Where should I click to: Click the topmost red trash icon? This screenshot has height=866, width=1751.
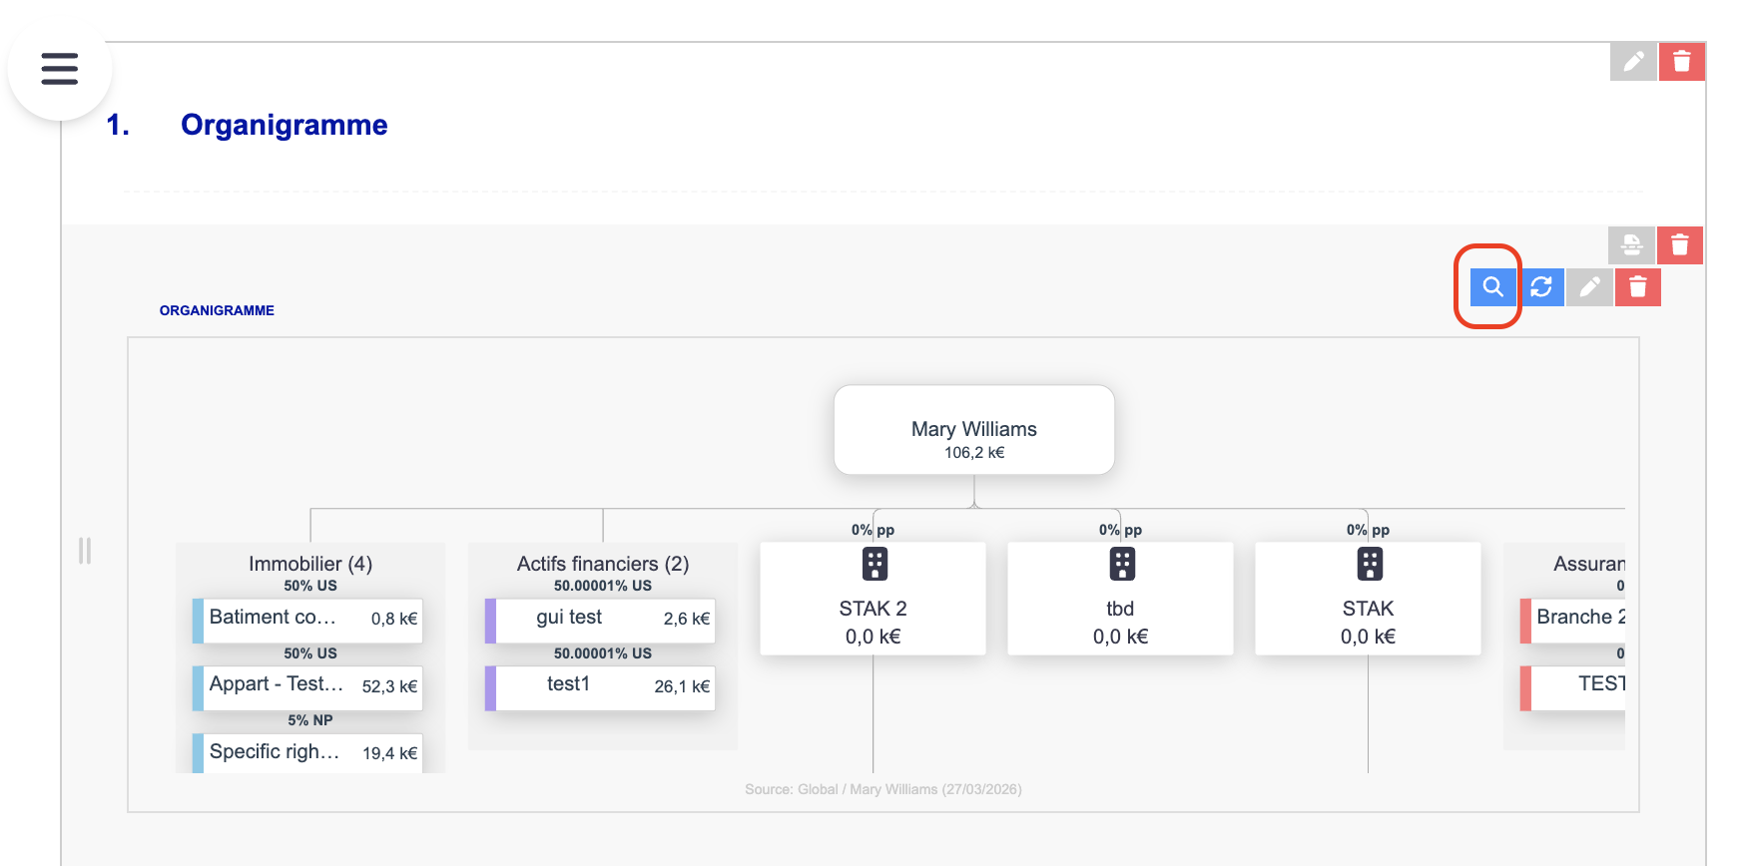(x=1682, y=62)
